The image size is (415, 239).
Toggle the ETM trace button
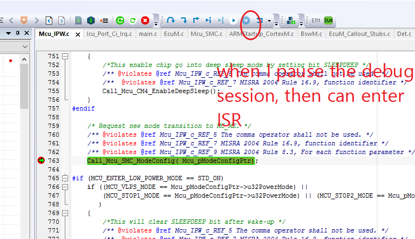(x=316, y=20)
